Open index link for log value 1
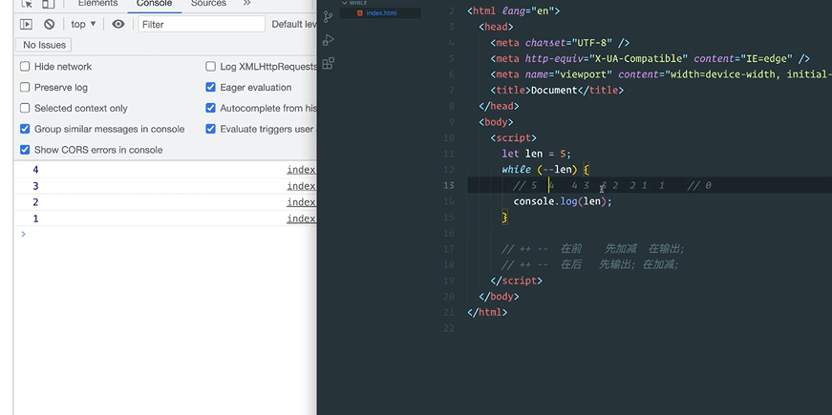This screenshot has height=415, width=832. [x=302, y=218]
